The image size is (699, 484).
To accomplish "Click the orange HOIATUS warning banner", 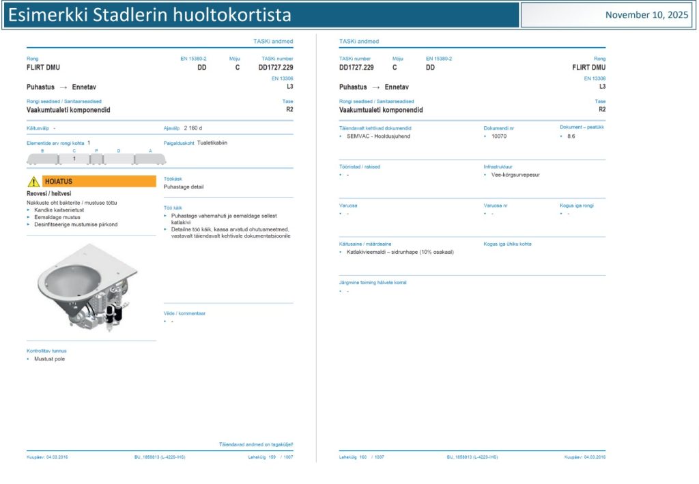I will coord(98,182).
